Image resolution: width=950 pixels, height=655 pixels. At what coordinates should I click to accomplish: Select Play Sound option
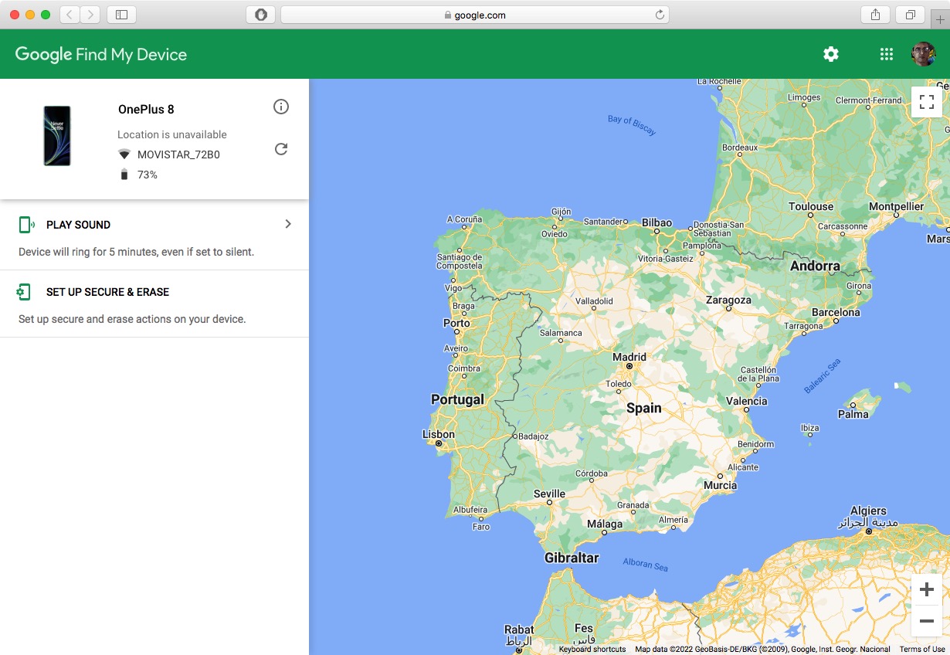point(78,225)
